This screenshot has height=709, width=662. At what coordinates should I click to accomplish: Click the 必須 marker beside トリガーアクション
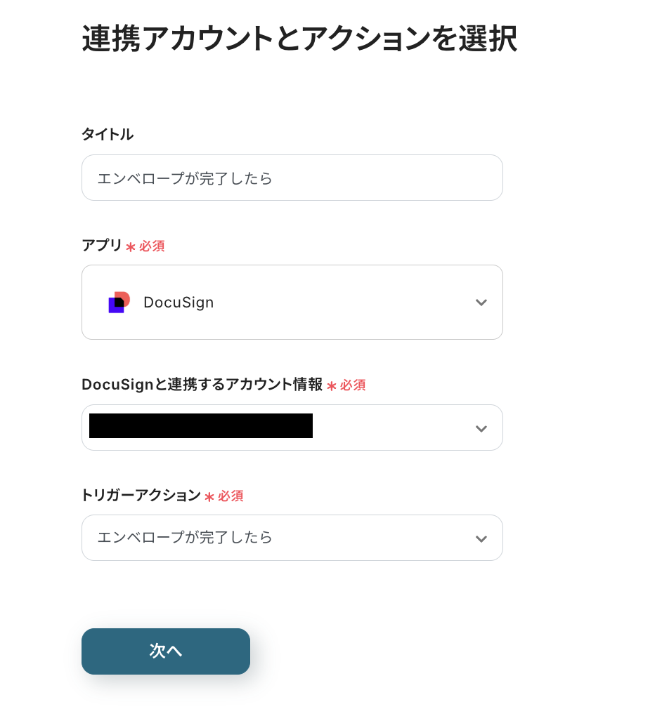231,496
